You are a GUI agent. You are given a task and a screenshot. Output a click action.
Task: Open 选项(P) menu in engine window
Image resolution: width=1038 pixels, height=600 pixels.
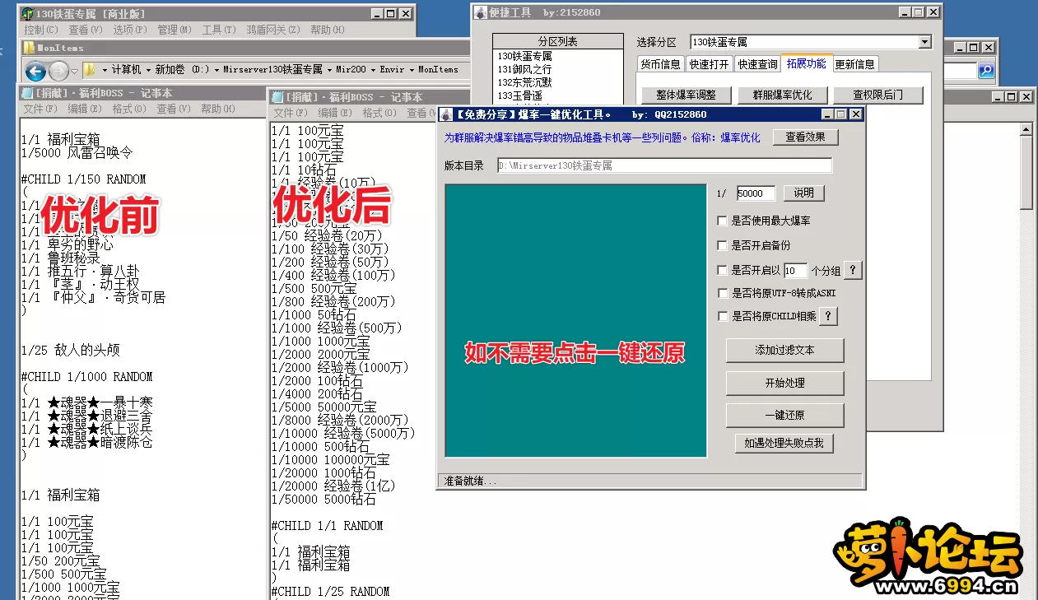tap(130, 30)
